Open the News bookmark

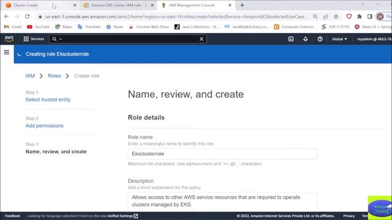pos(115,27)
